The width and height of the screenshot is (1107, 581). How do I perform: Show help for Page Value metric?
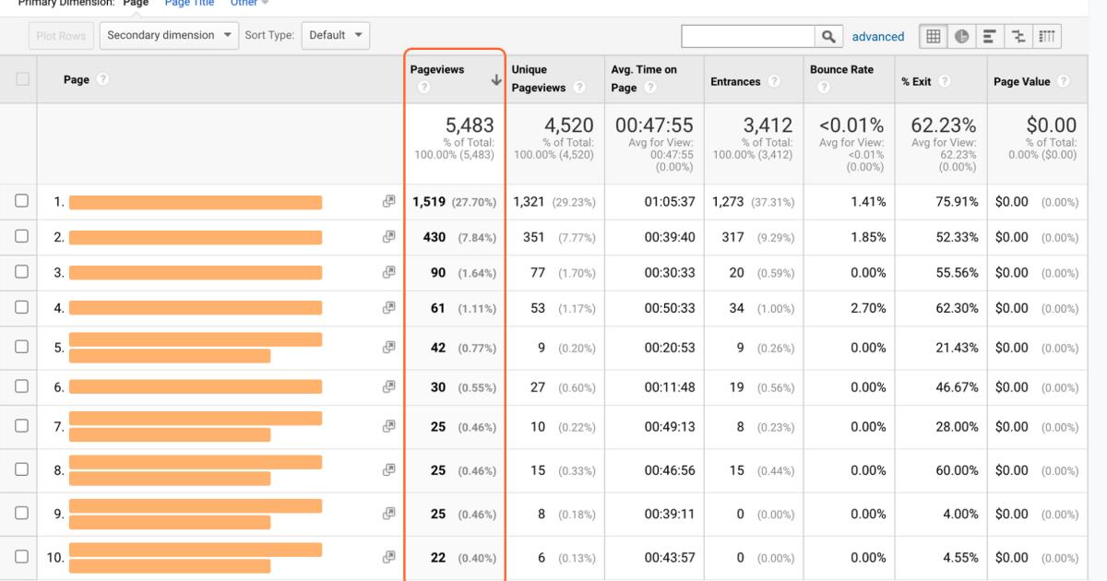click(1062, 82)
